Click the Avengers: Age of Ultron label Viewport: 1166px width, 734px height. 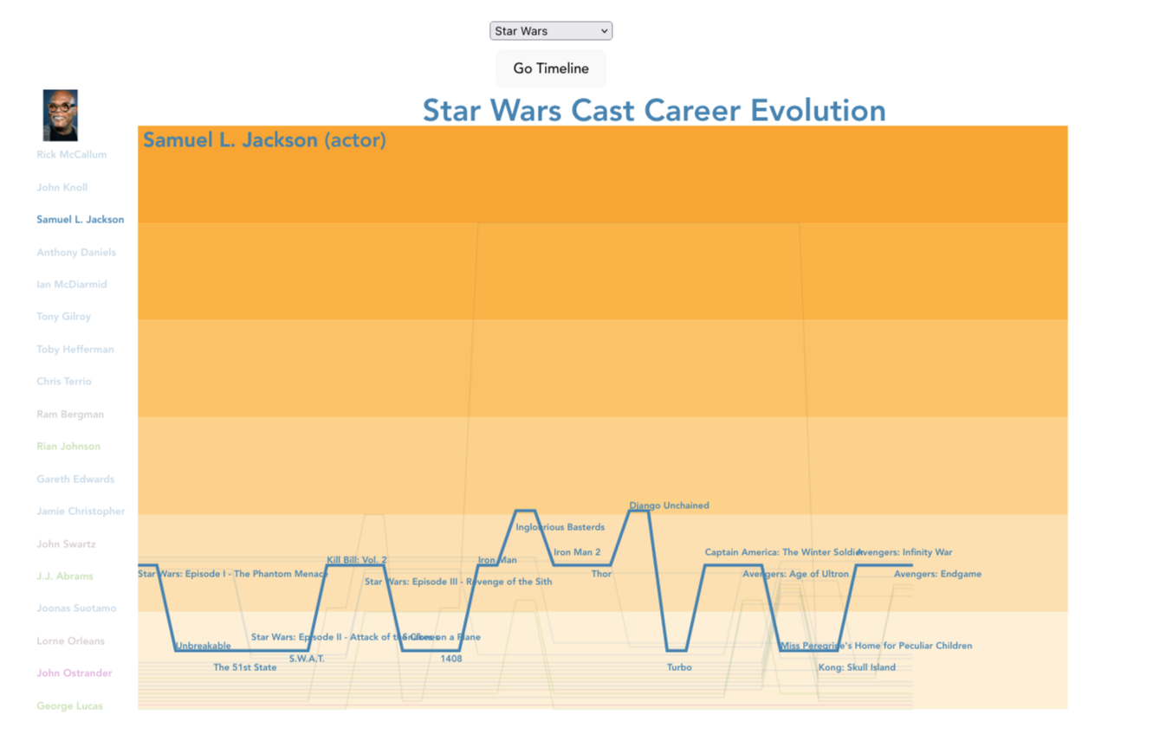[x=795, y=574]
